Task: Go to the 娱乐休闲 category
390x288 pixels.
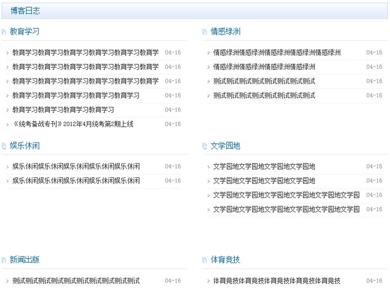Action: [x=25, y=145]
